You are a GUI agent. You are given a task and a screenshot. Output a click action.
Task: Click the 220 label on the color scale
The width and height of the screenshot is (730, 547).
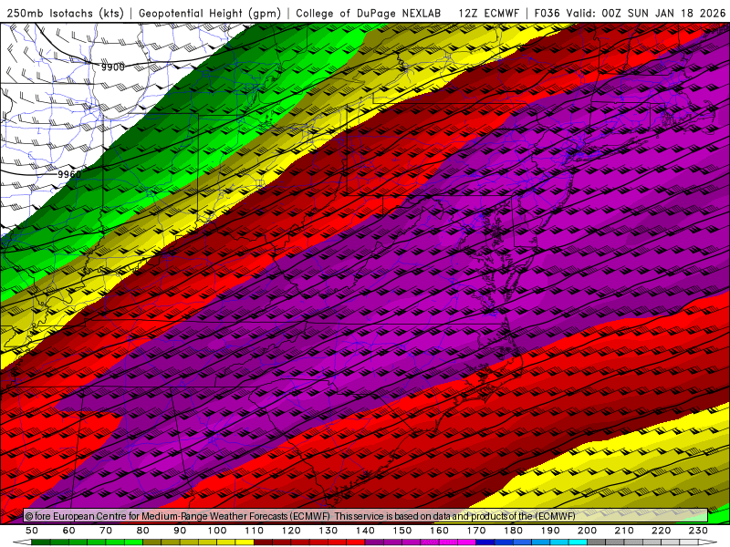pyautogui.click(x=662, y=531)
